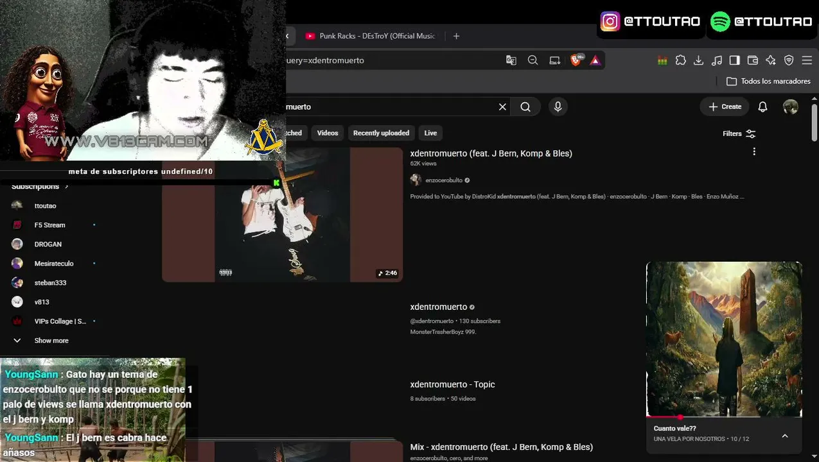Screen dimensions: 819x462
Task: Open the Brave Wallet icon
Action: [753, 60]
